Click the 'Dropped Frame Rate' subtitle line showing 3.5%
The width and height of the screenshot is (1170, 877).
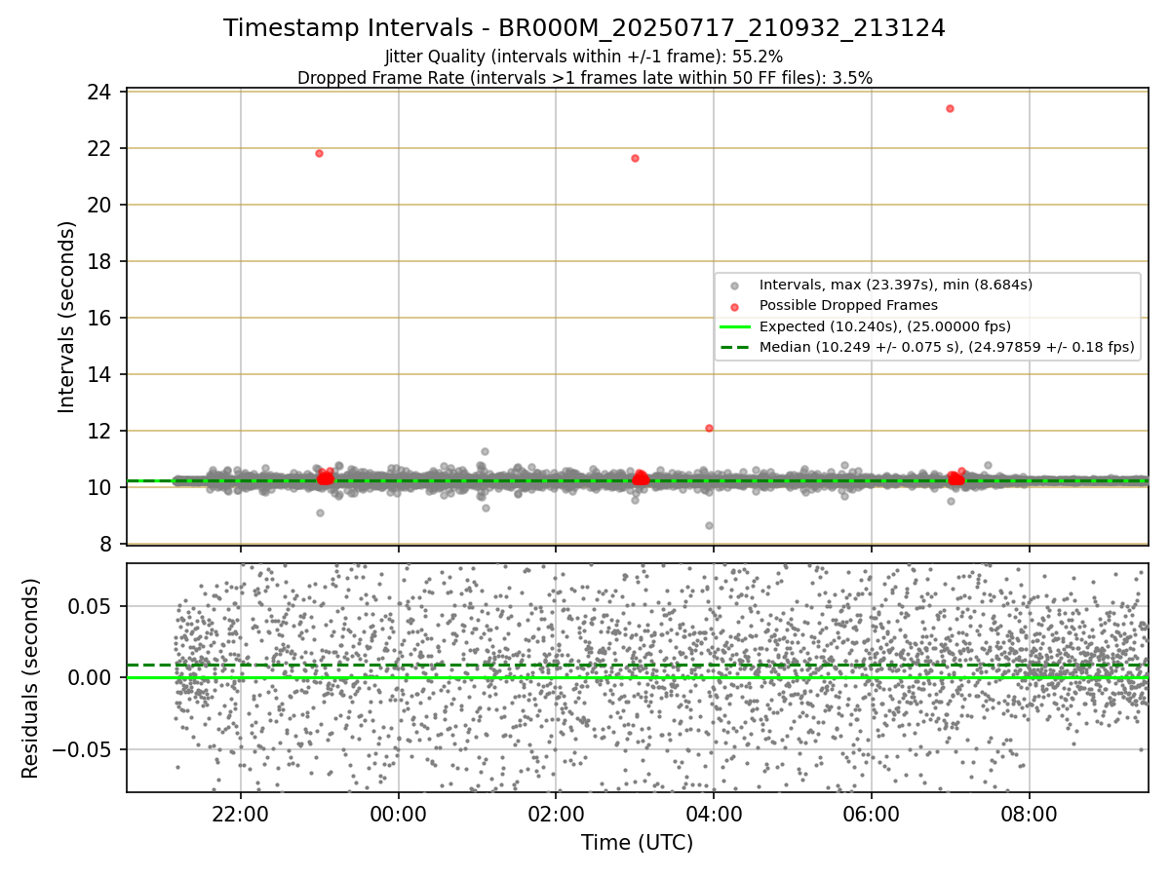pyautogui.click(x=584, y=78)
